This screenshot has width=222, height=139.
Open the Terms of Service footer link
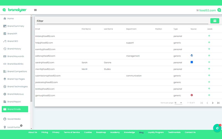[72, 132]
